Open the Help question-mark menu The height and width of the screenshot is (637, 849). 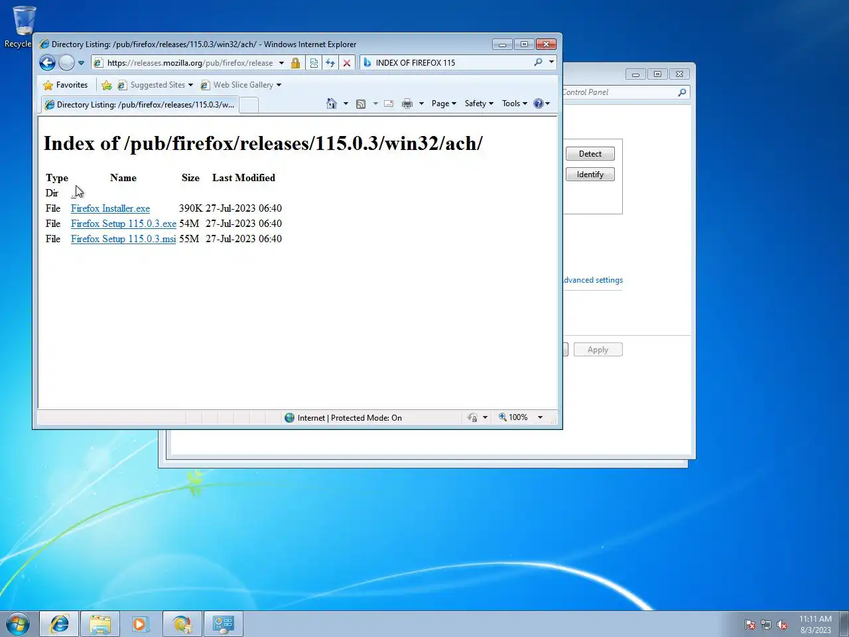pyautogui.click(x=542, y=104)
